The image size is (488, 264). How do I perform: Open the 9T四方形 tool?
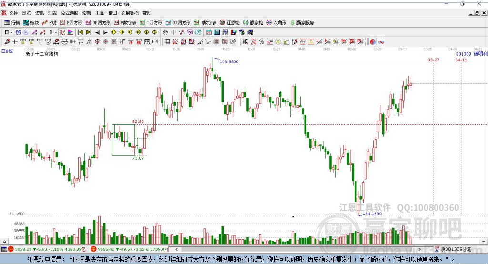point(178,23)
